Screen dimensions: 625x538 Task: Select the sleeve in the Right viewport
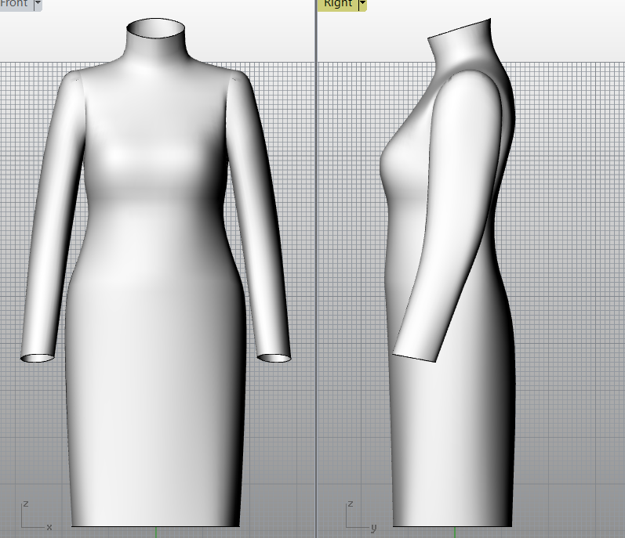coord(446,215)
